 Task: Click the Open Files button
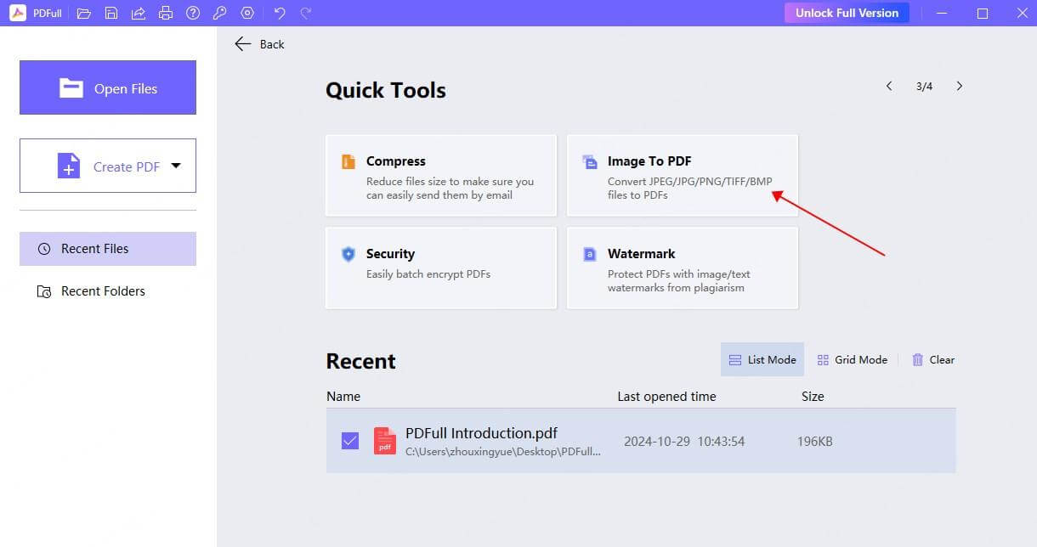point(108,87)
